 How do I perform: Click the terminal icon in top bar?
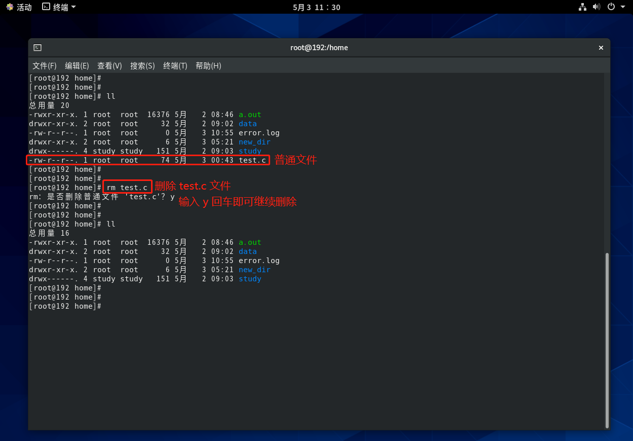[46, 7]
